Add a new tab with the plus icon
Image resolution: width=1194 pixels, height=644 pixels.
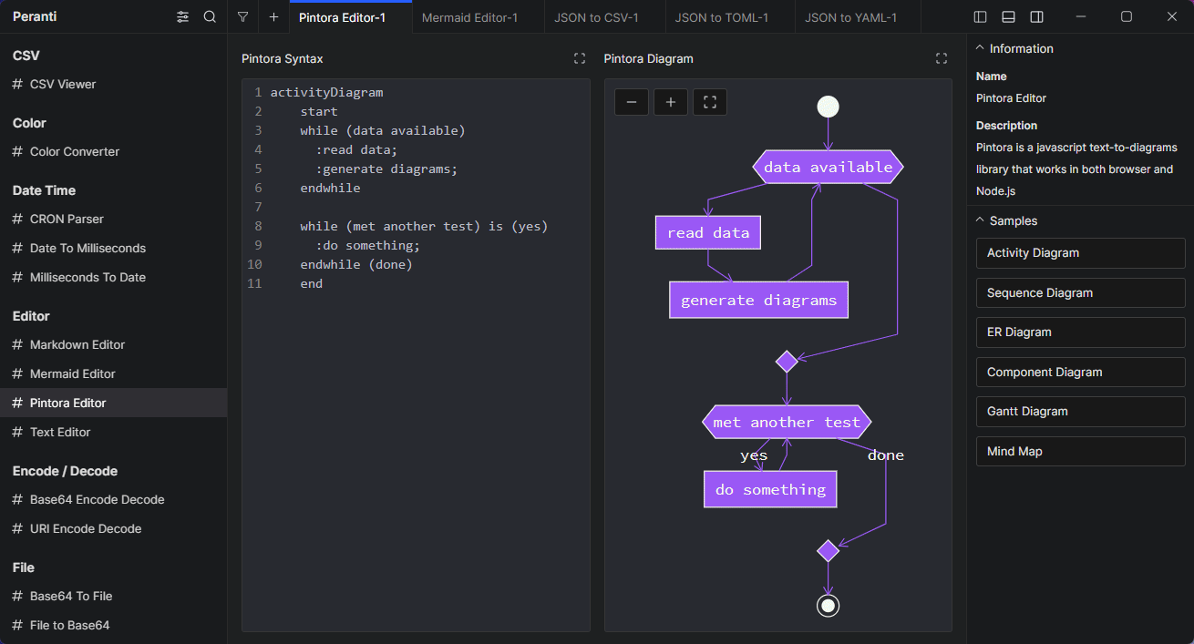pyautogui.click(x=273, y=16)
